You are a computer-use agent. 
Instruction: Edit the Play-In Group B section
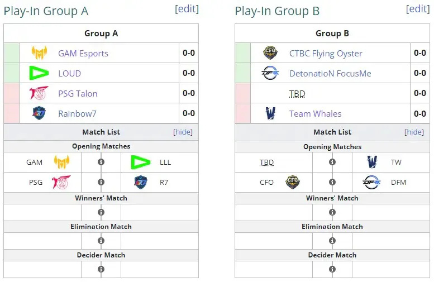point(418,9)
